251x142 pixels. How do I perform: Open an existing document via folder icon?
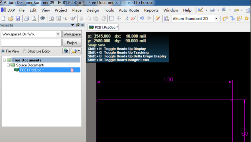tap(11, 18)
